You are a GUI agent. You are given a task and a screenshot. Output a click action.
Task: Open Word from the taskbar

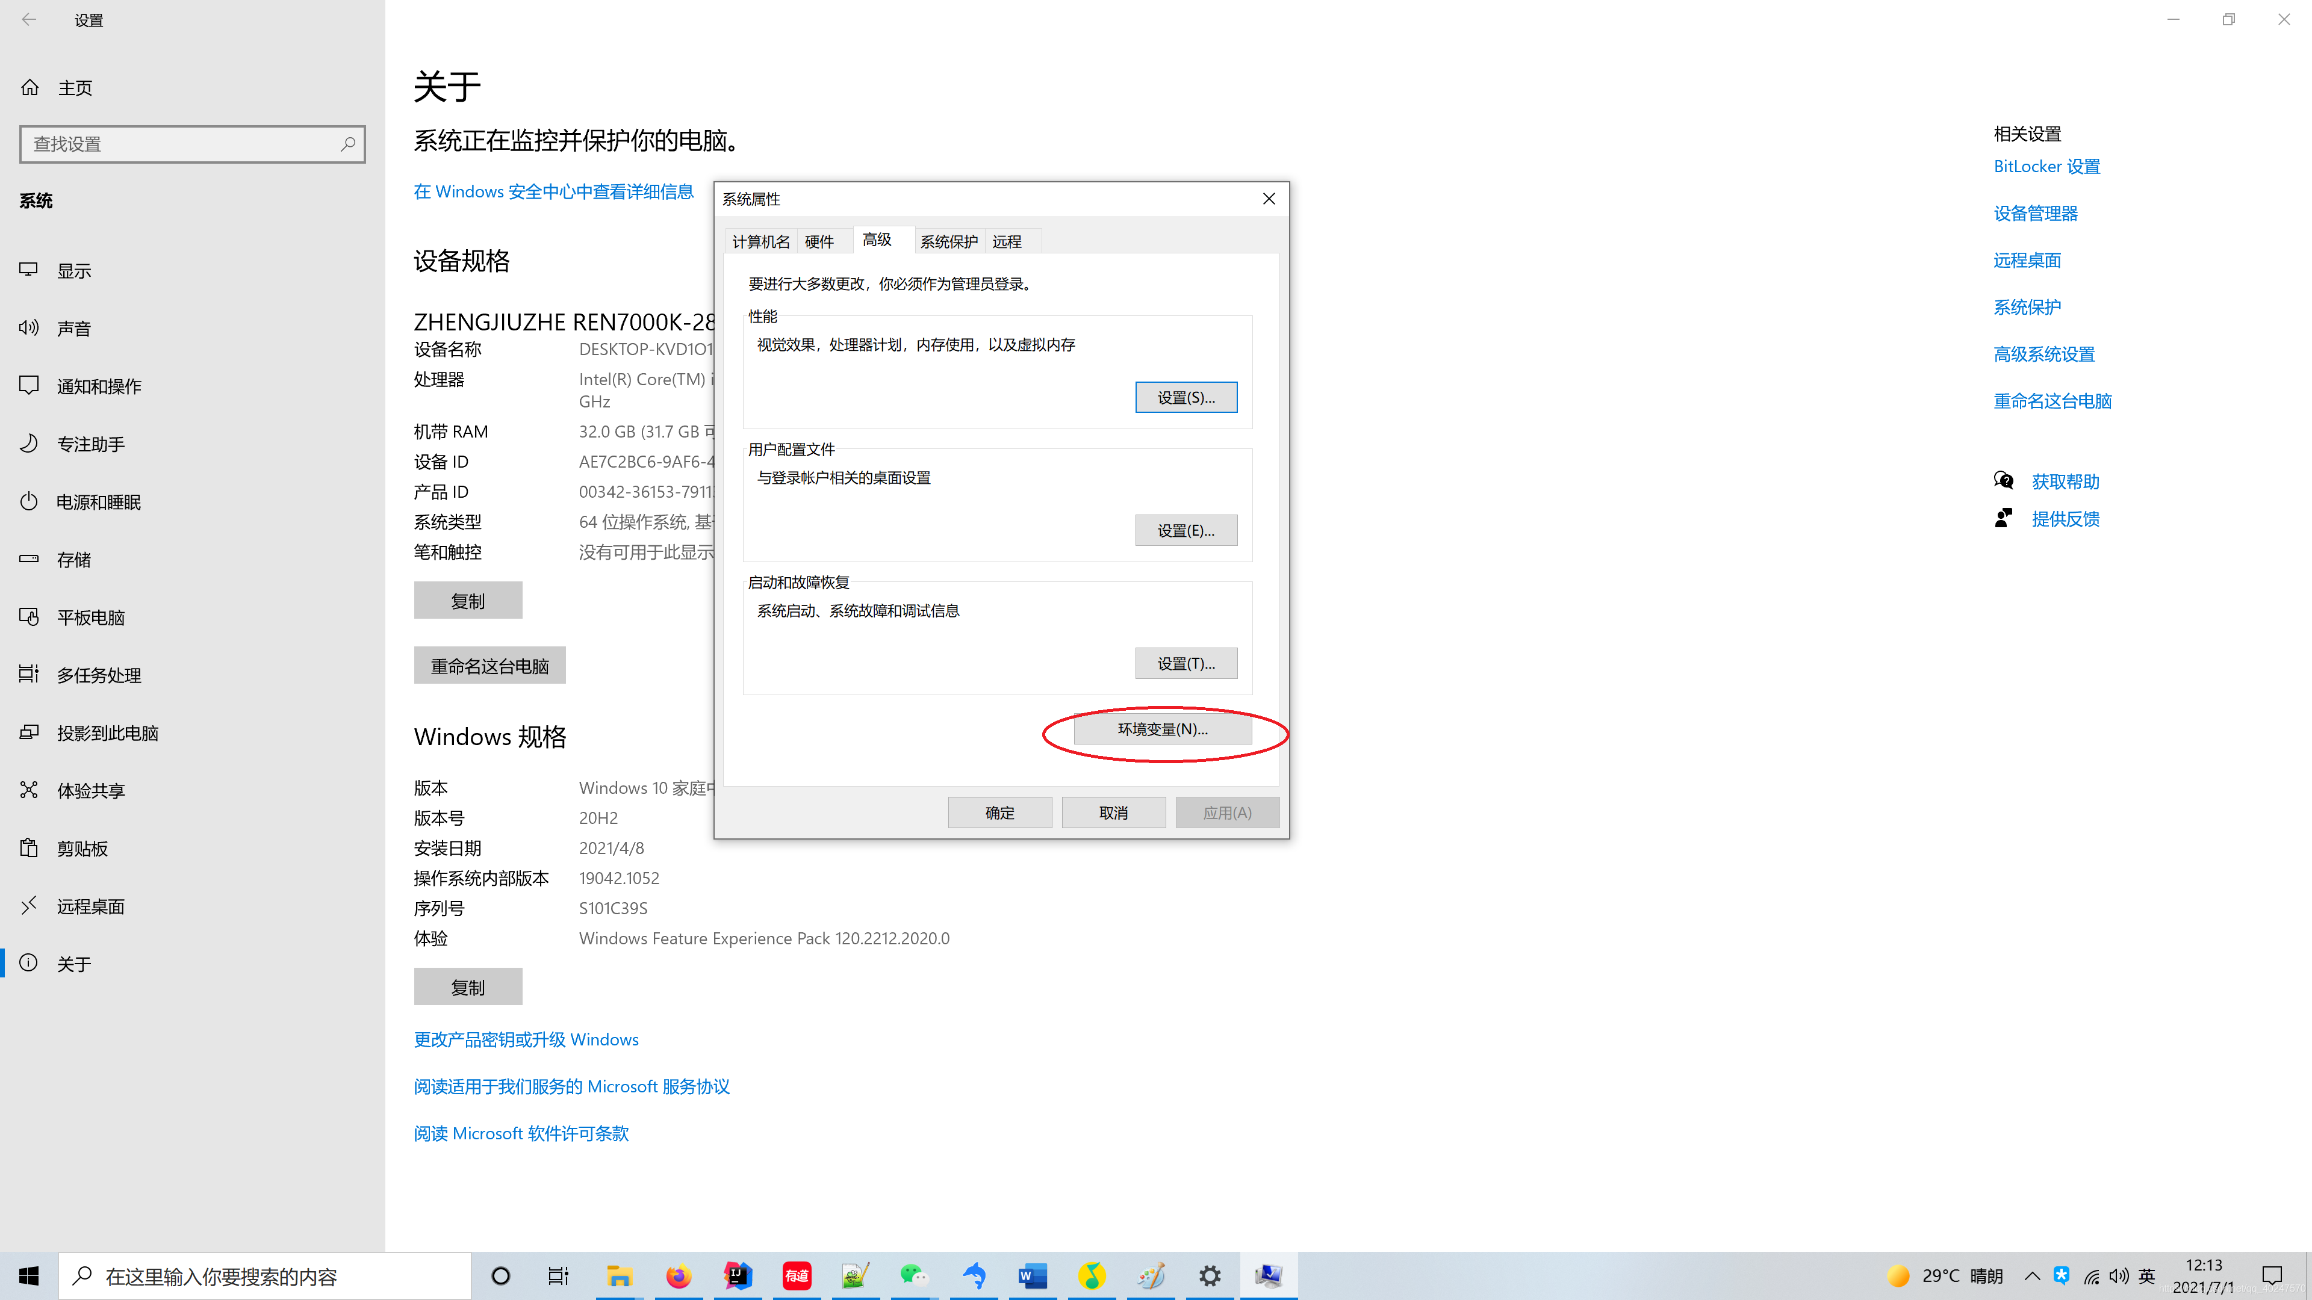[x=1032, y=1275]
